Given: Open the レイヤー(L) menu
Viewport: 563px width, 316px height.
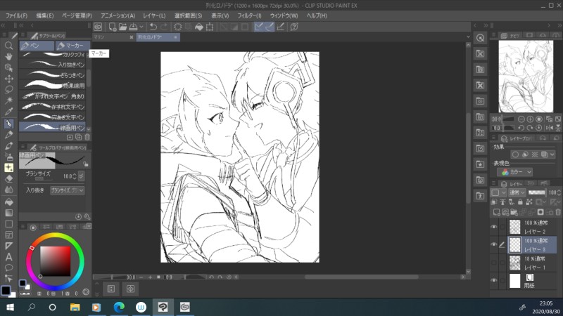Looking at the screenshot, I should [154, 15].
